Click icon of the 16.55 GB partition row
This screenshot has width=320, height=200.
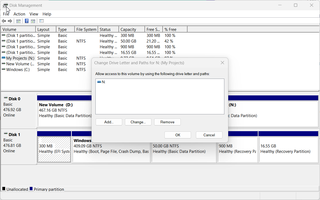point(4,52)
